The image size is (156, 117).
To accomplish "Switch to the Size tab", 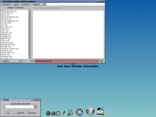I will [x=57, y=8].
